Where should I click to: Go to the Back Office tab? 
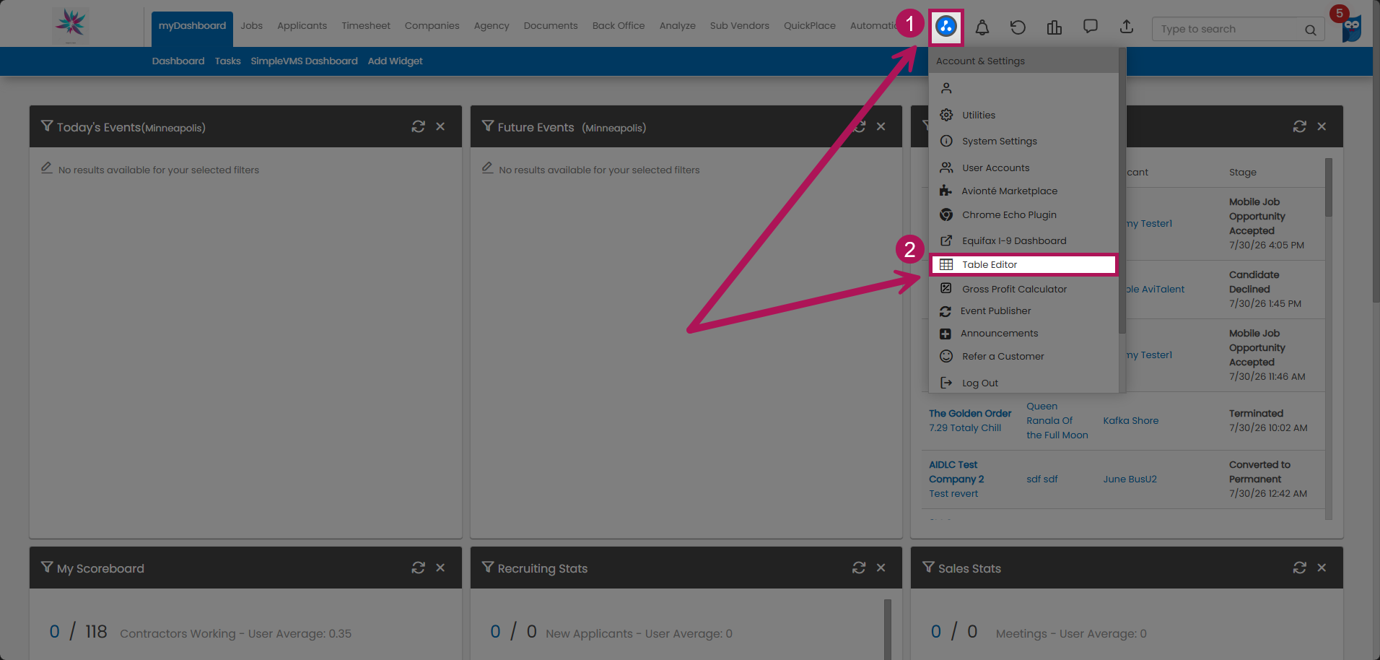pyautogui.click(x=619, y=25)
